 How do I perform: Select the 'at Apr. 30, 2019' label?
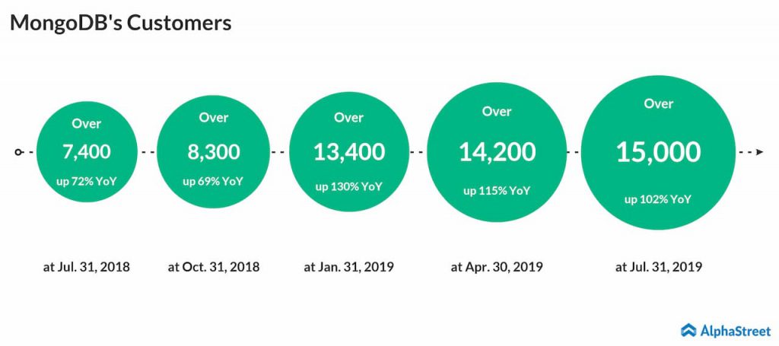[x=497, y=267]
